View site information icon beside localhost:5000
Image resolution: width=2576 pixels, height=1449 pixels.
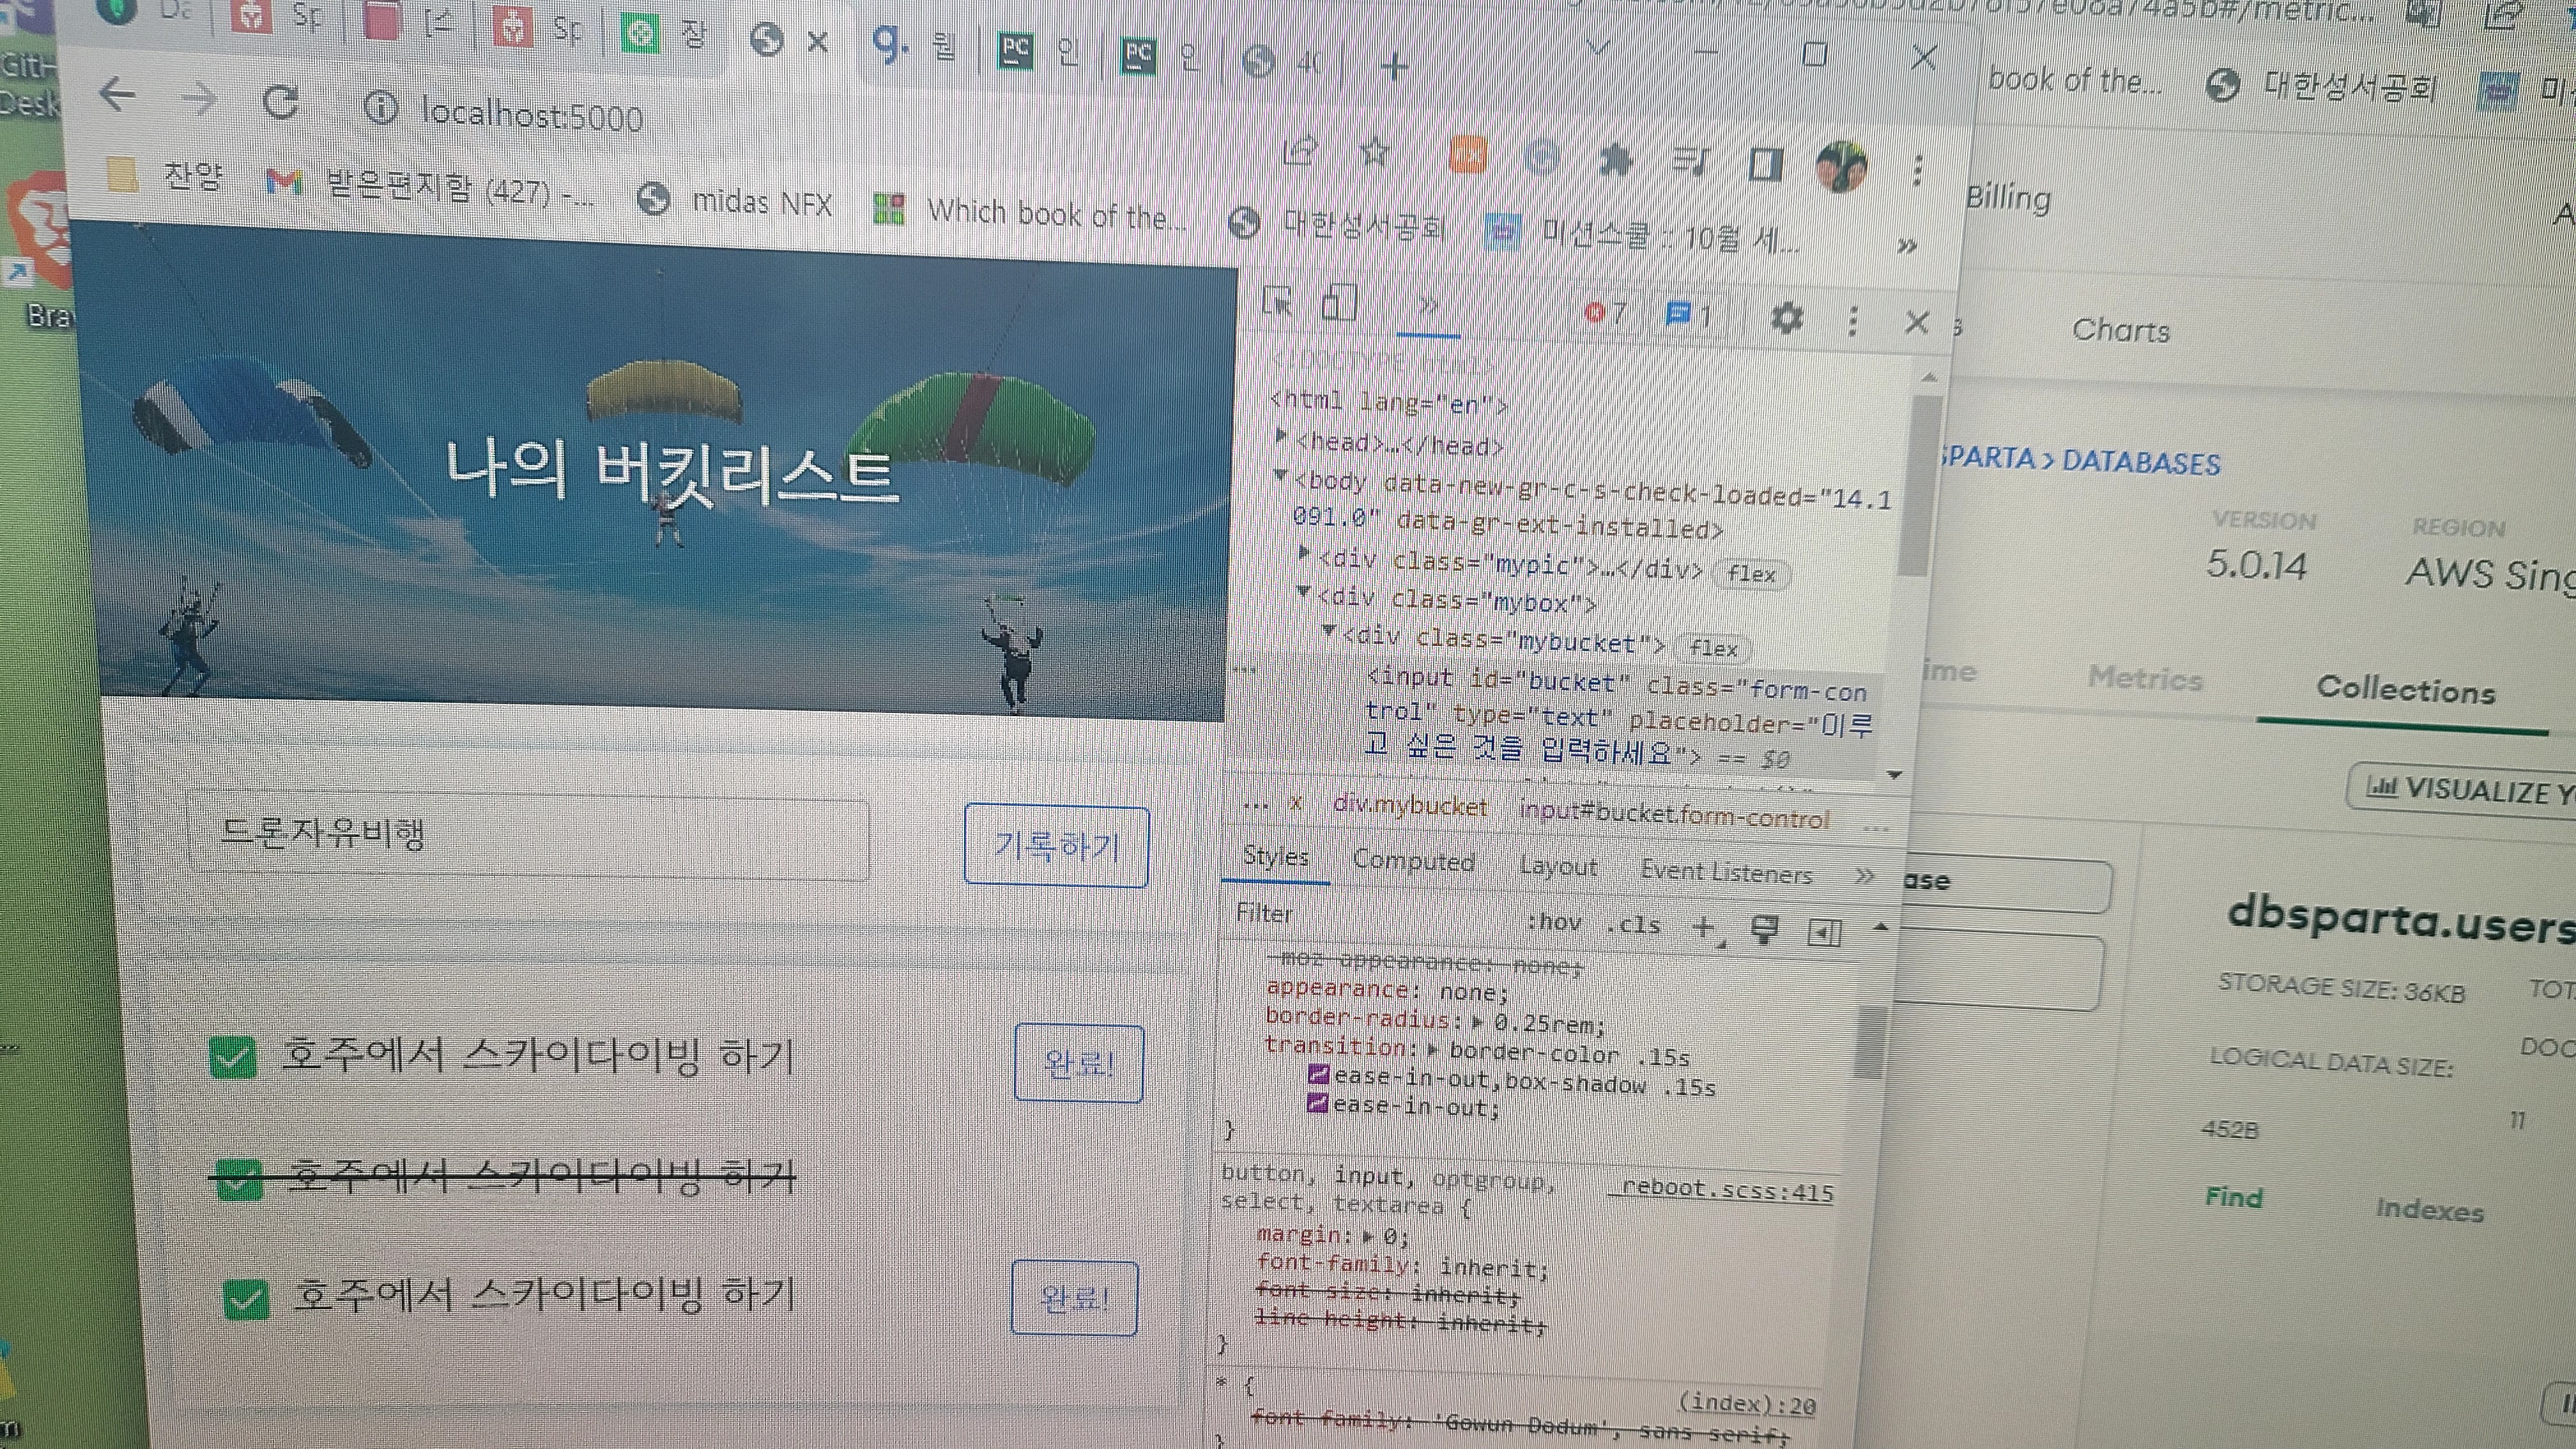click(381, 107)
